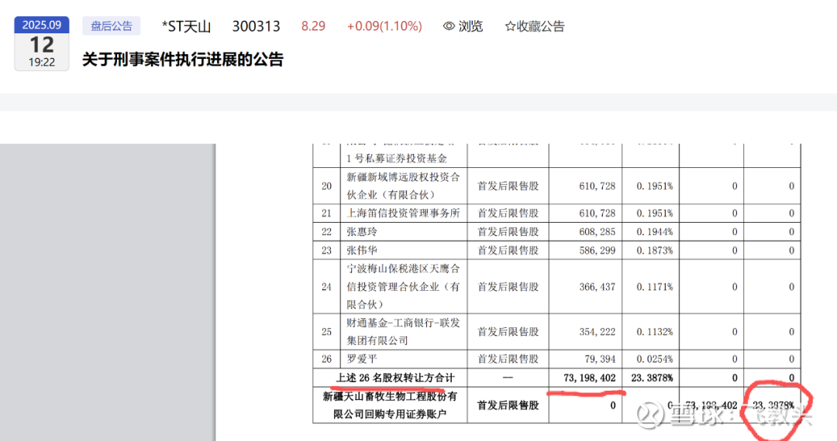This screenshot has height=441, width=837.
Task: Click the percentage 0.1944% in row 22
Action: (x=654, y=231)
